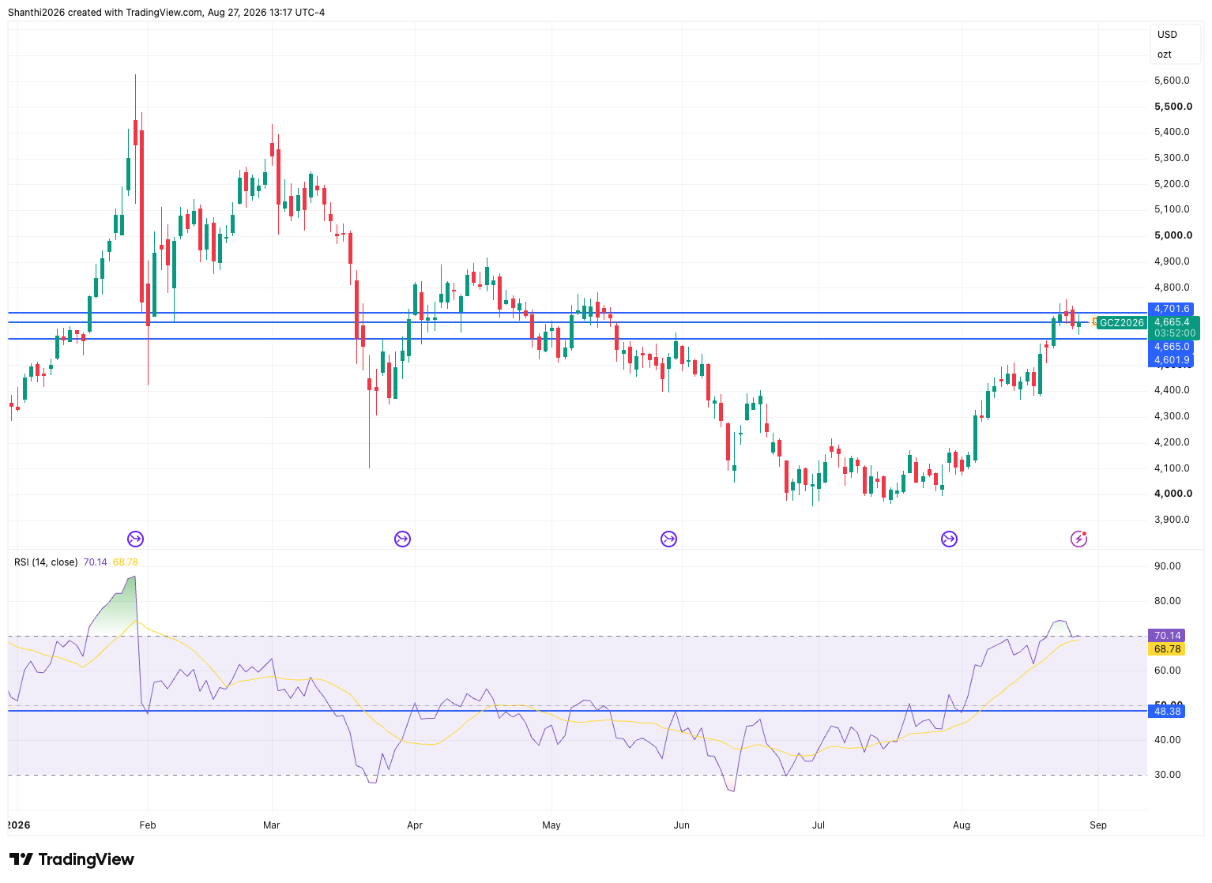Click the Shanthi2026 snapshot caption at top

coord(166,13)
